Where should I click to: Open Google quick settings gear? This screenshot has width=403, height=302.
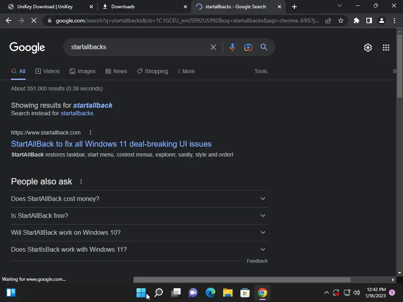point(368,48)
